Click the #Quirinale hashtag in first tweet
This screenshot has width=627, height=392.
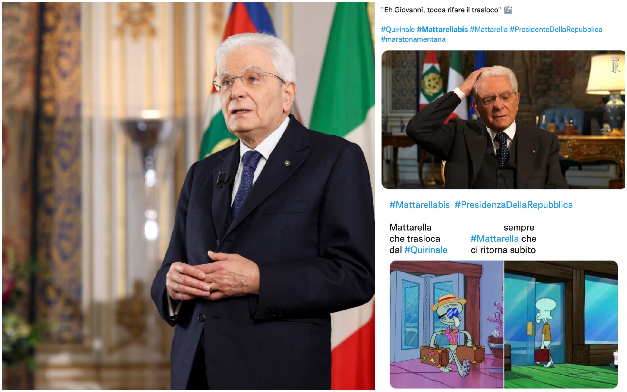coord(398,30)
